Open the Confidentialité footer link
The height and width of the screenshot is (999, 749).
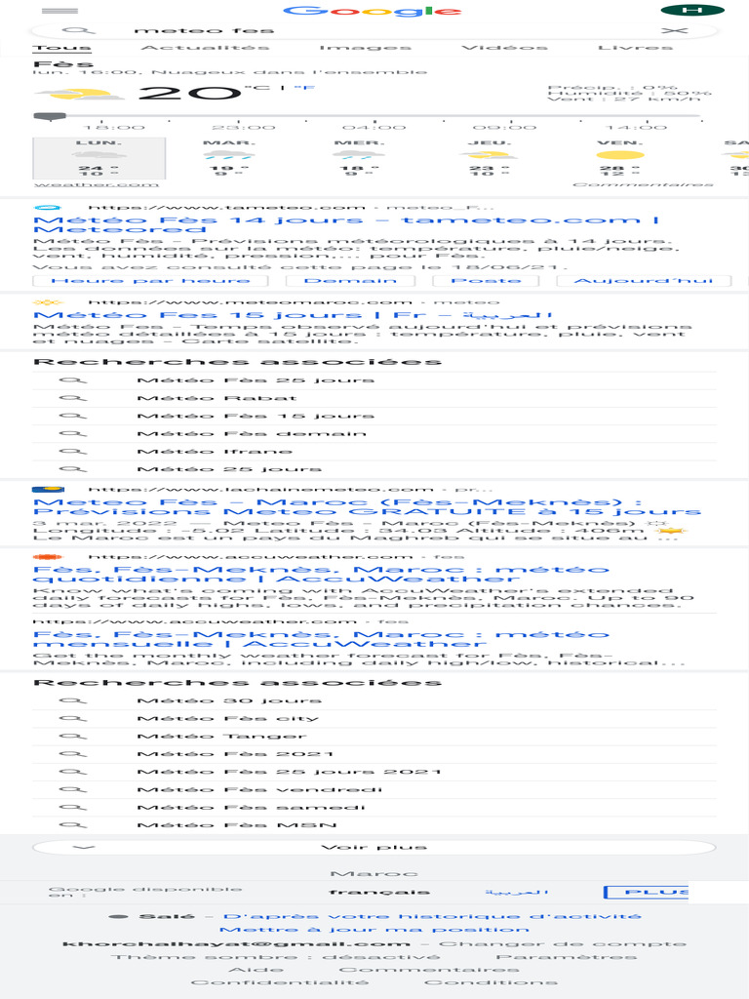point(280,982)
